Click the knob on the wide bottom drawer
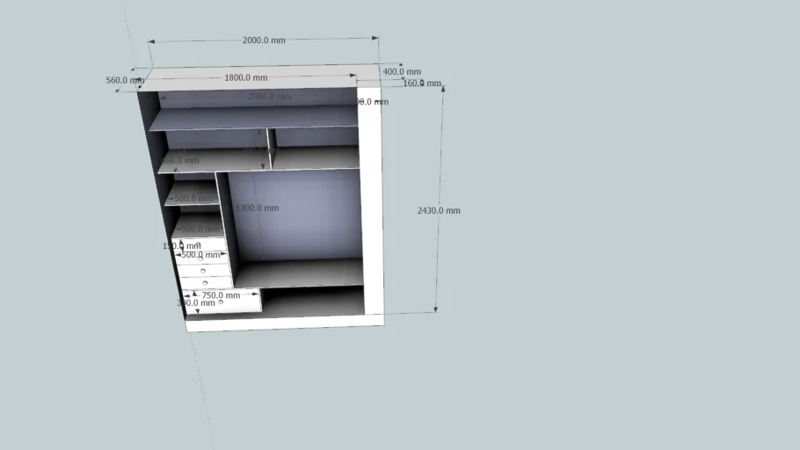800x450 pixels. pos(221,302)
